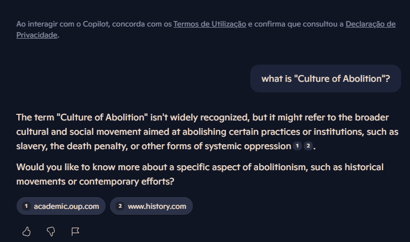Open inline citation marker 1 in the answer
This screenshot has width=410, height=242.
[297, 146]
